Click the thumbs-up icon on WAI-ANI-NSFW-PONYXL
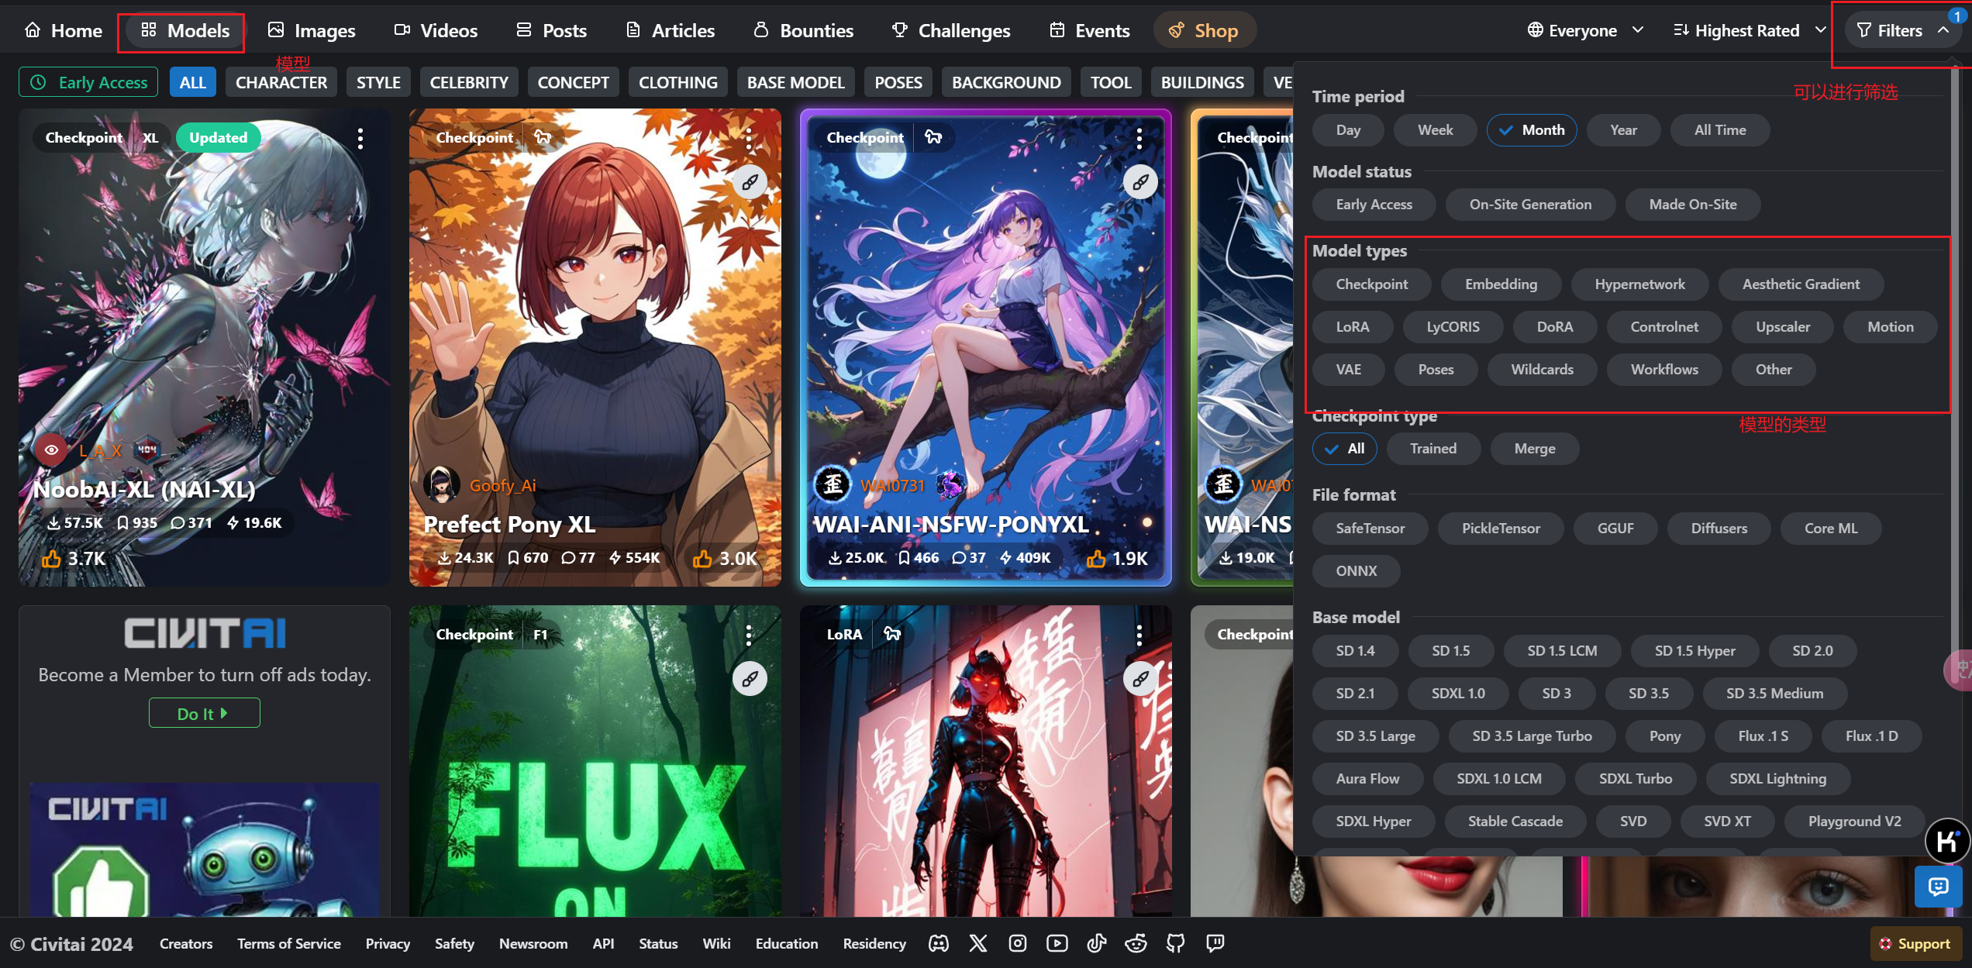 pyautogui.click(x=1096, y=558)
